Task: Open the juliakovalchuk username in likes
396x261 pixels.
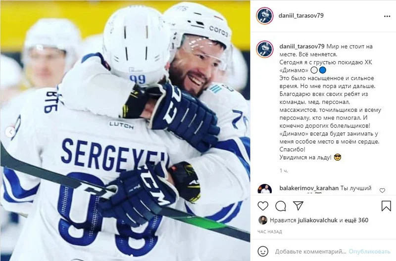Action: pos(317,220)
